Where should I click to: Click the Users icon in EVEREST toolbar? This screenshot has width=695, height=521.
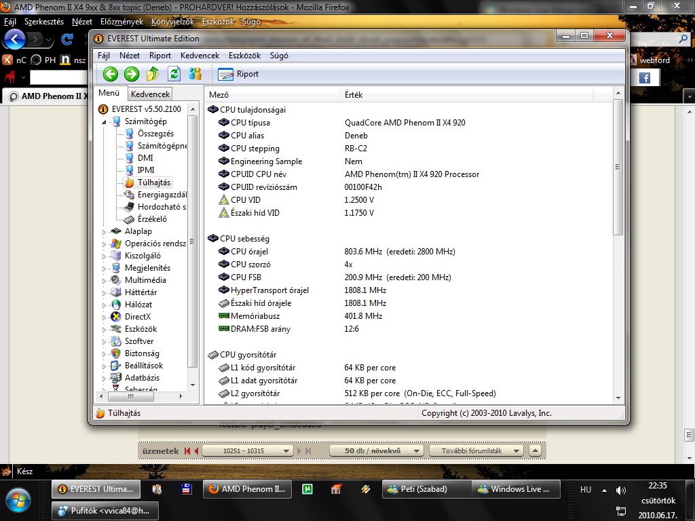(195, 74)
